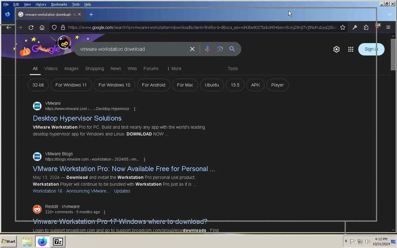This screenshot has height=248, width=397.
Task: Click the VMware favicon on the first result
Action: (37, 106)
